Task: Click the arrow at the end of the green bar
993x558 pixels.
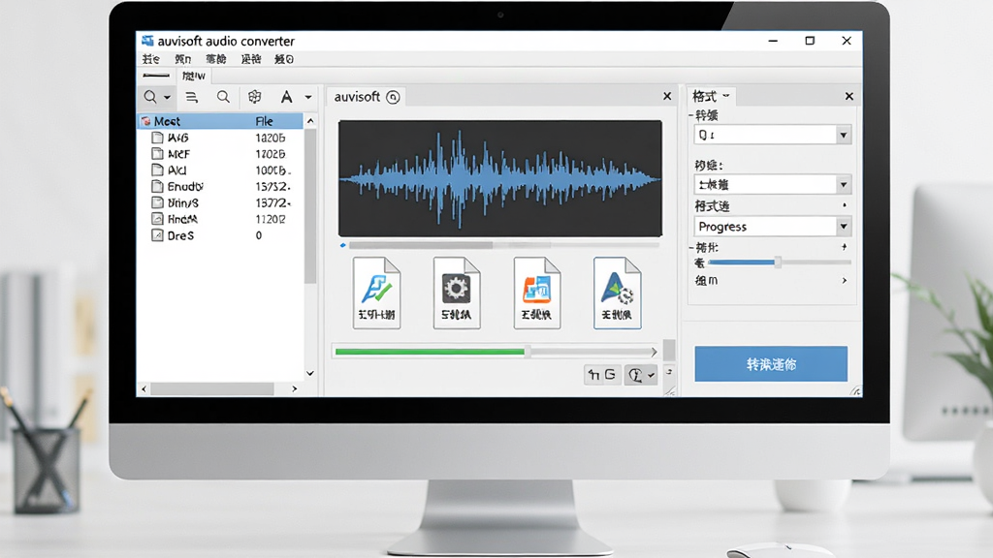Action: pyautogui.click(x=654, y=352)
